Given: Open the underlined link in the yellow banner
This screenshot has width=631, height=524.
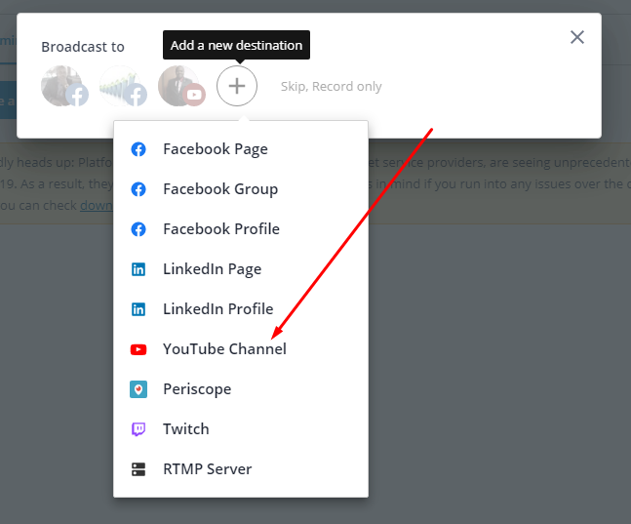Looking at the screenshot, I should tap(98, 205).
